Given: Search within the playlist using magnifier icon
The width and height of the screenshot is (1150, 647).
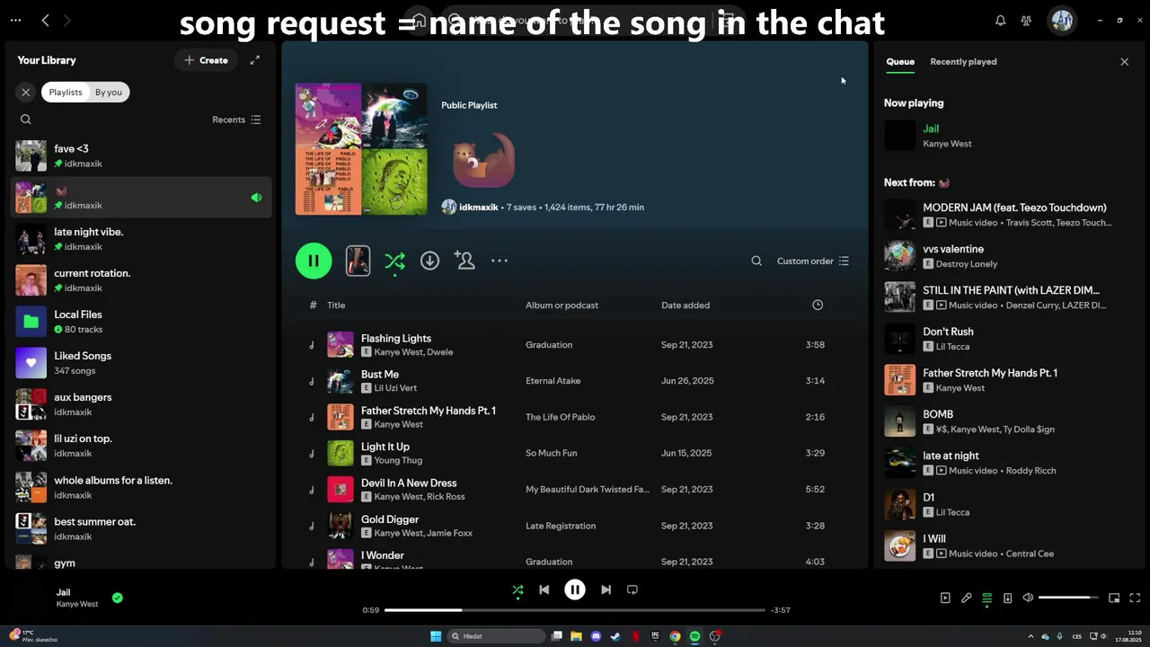Looking at the screenshot, I should (756, 261).
